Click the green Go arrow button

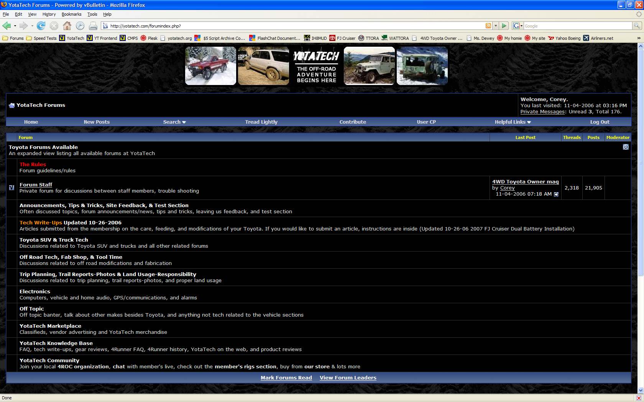[504, 26]
